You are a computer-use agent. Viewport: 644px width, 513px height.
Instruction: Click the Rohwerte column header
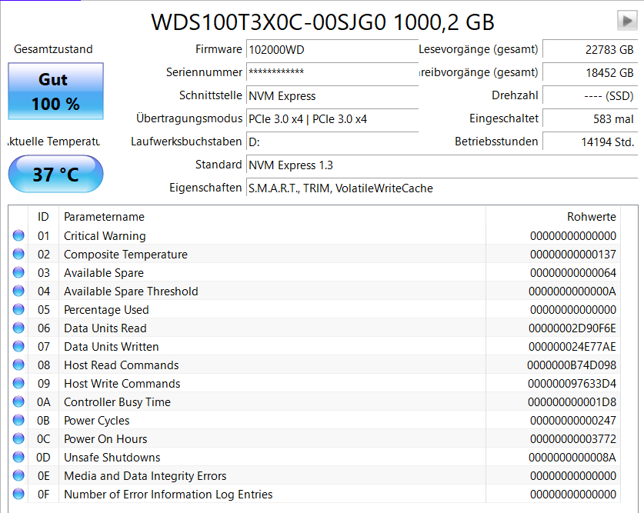coord(552,217)
